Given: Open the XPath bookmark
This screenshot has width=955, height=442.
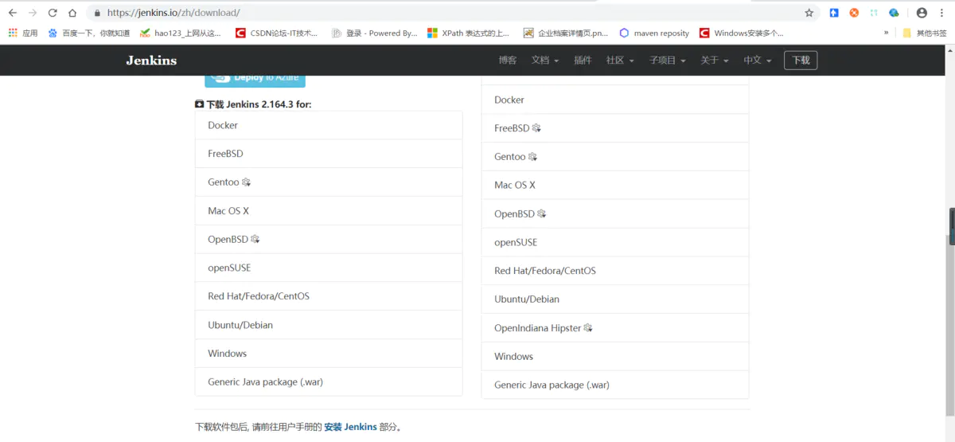Looking at the screenshot, I should click(469, 33).
